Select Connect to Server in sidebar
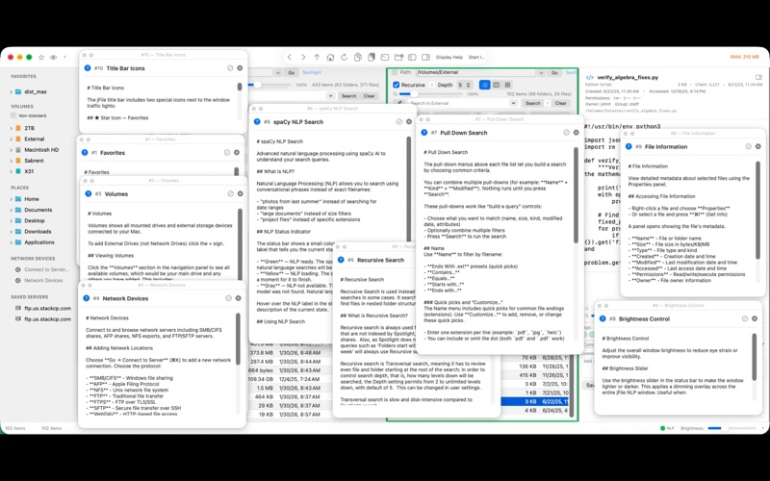The width and height of the screenshot is (770, 481). 46,269
